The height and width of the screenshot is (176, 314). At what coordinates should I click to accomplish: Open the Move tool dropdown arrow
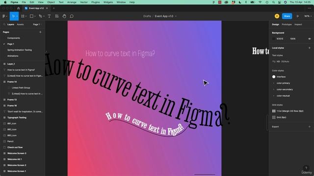(x=17, y=16)
